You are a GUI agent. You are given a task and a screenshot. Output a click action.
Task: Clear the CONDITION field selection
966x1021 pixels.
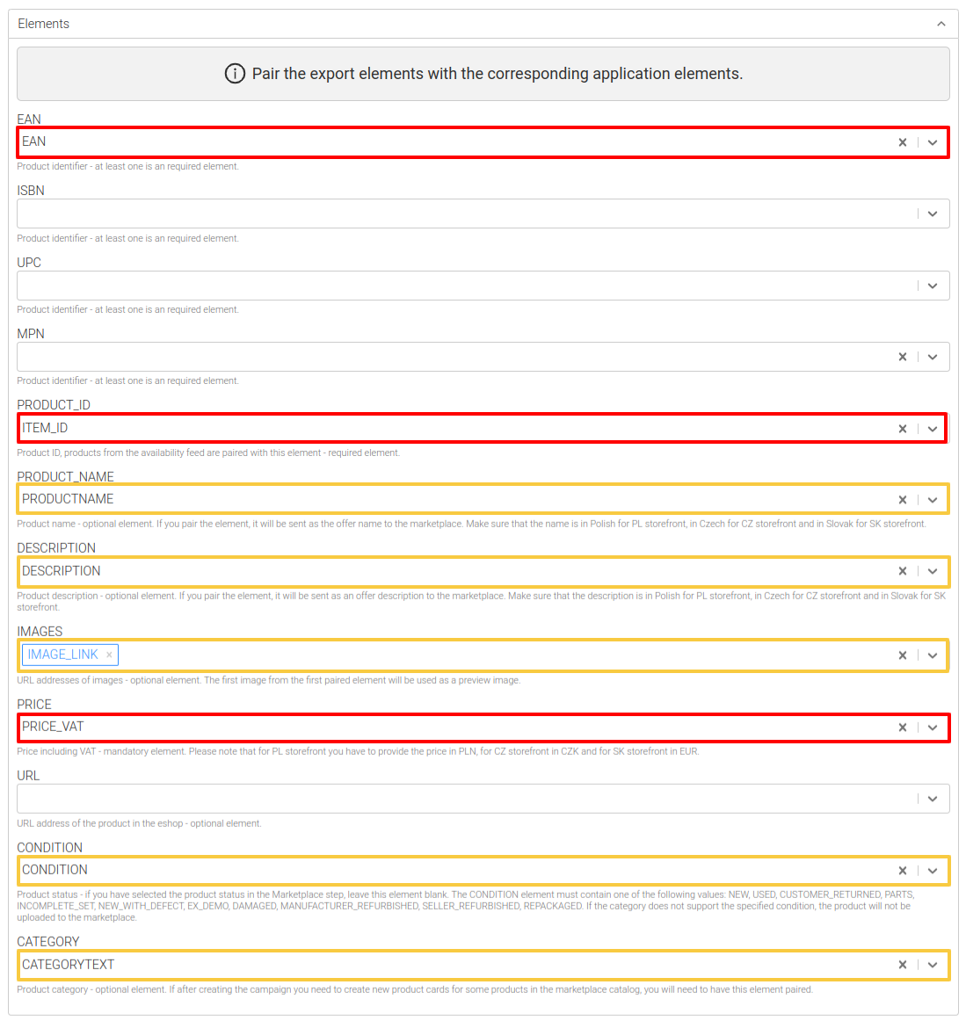[x=902, y=871]
